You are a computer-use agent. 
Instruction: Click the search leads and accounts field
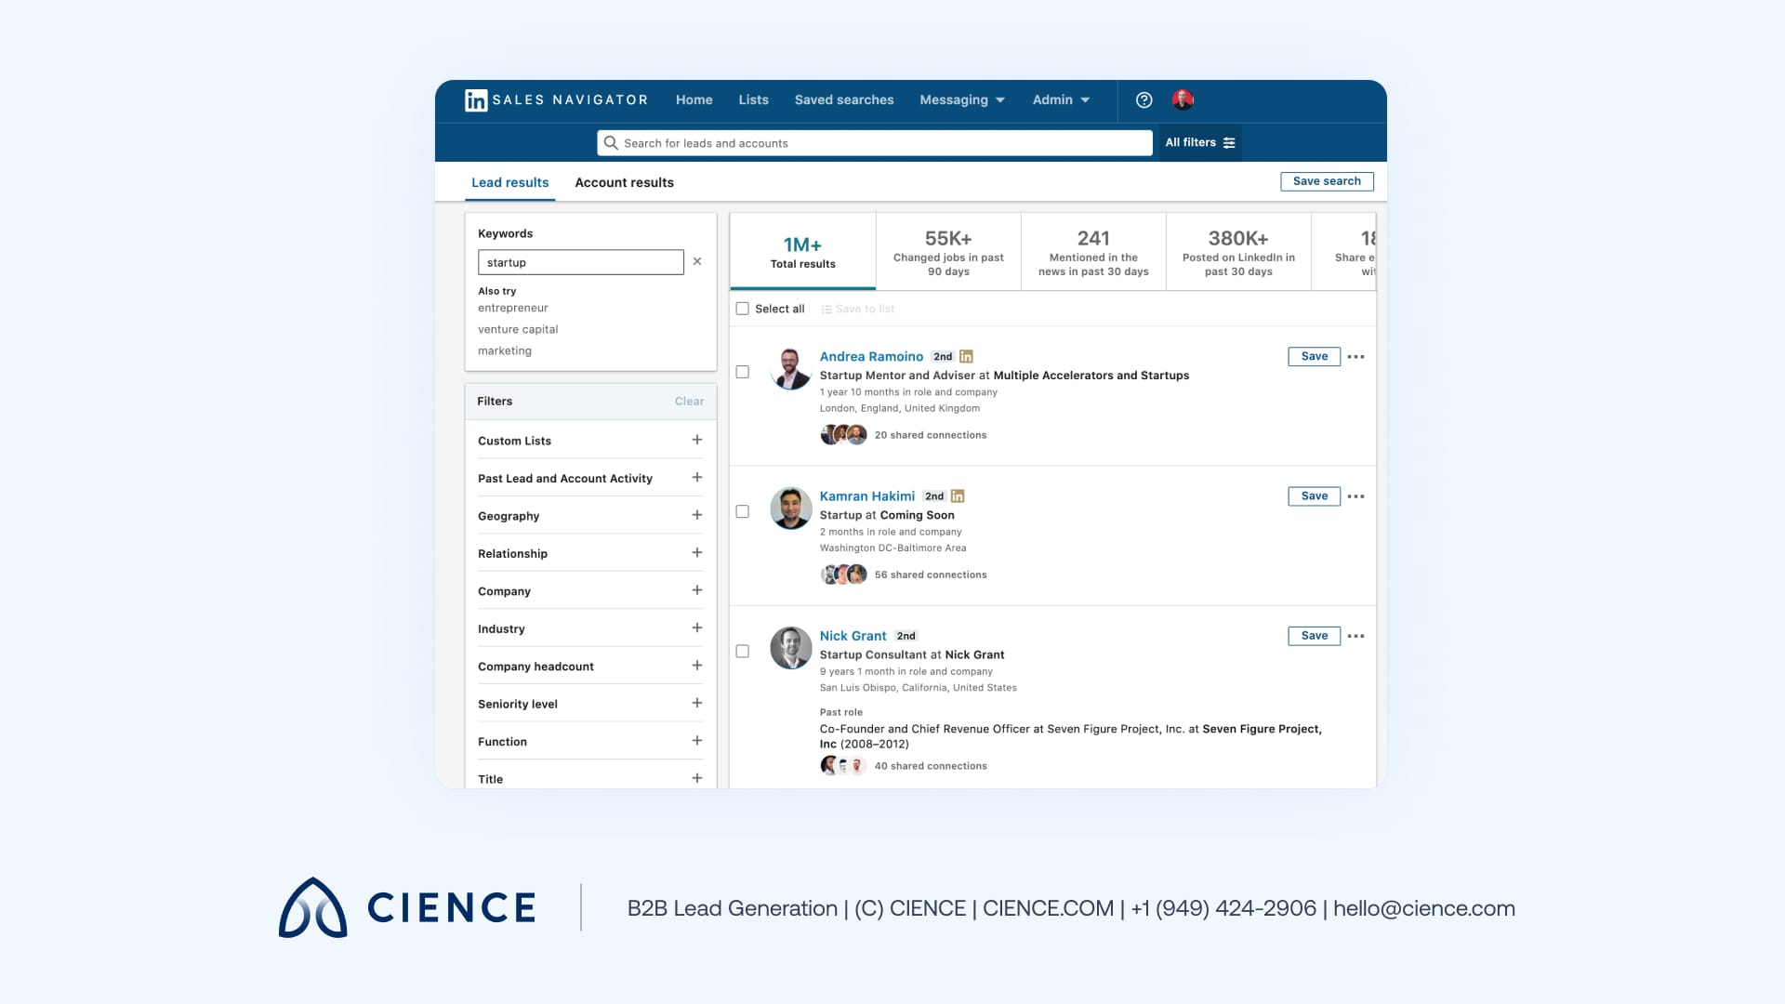point(874,143)
